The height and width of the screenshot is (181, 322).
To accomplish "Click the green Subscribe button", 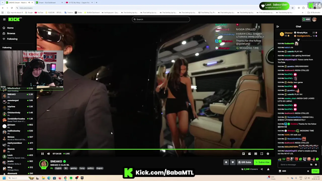I will [262, 162].
